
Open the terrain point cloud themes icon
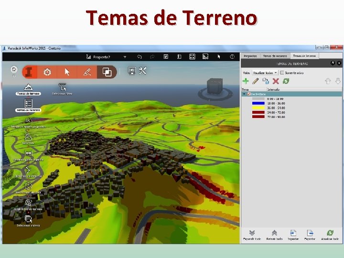(28, 120)
